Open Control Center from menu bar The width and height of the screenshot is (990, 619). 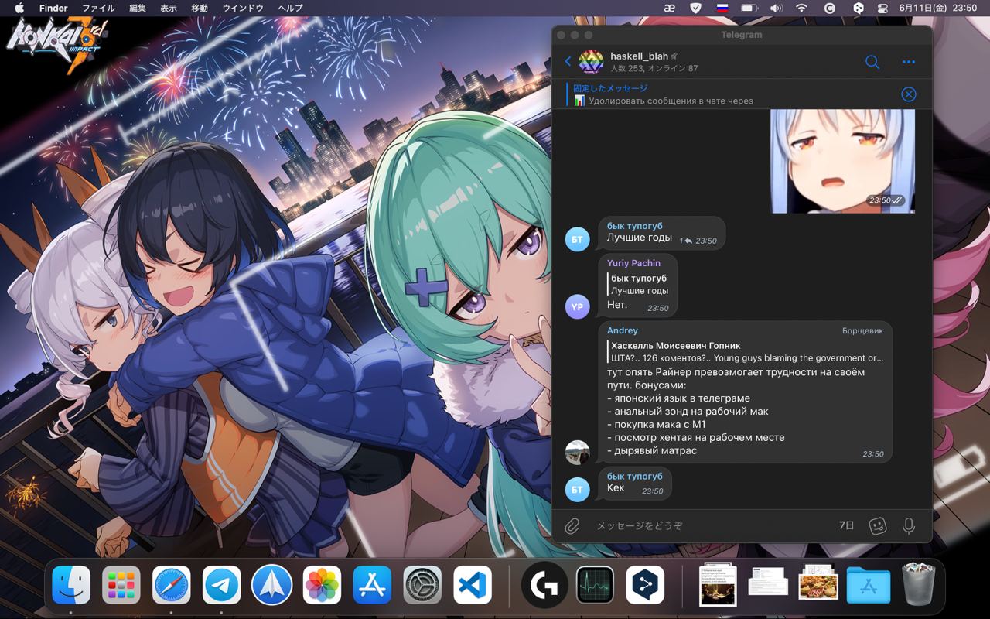coord(882,8)
